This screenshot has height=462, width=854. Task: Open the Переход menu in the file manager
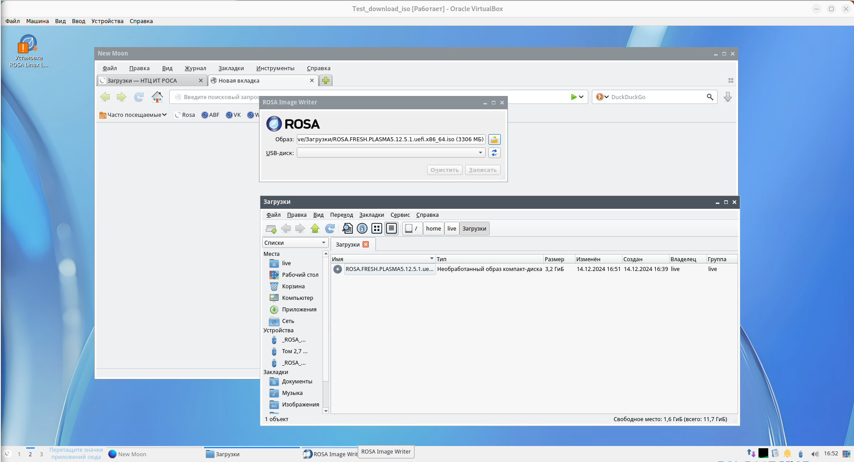pos(341,215)
